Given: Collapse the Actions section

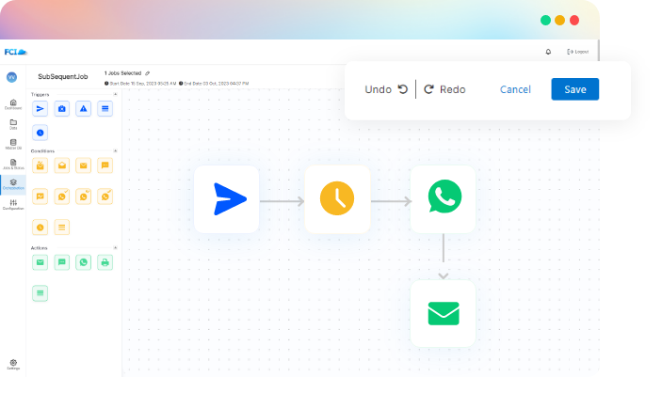Looking at the screenshot, I should [115, 248].
